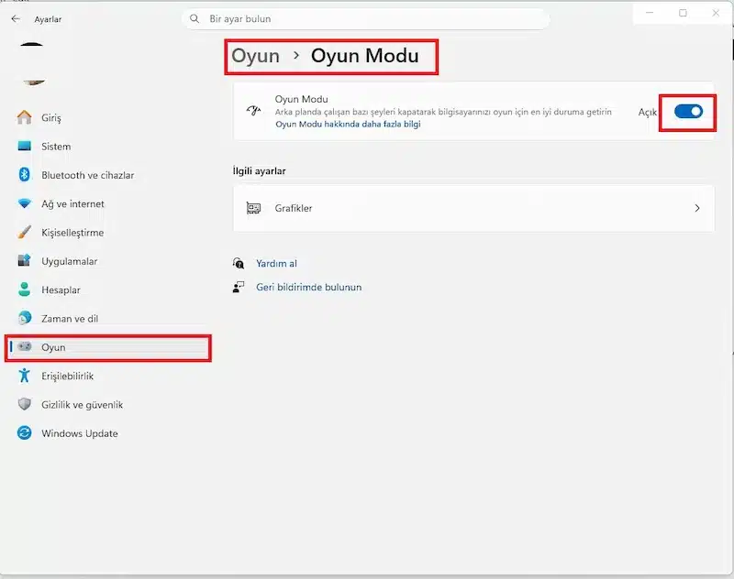734x579 pixels.
Task: Select Uygulamalar in the sidebar
Action: tap(107, 261)
